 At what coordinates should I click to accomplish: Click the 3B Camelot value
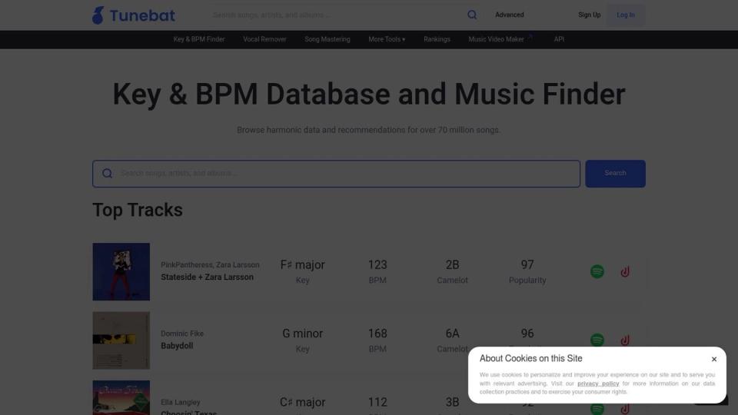(x=452, y=402)
